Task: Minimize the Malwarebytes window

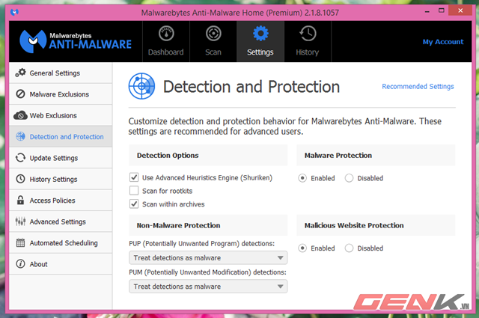Action: tap(427, 11)
